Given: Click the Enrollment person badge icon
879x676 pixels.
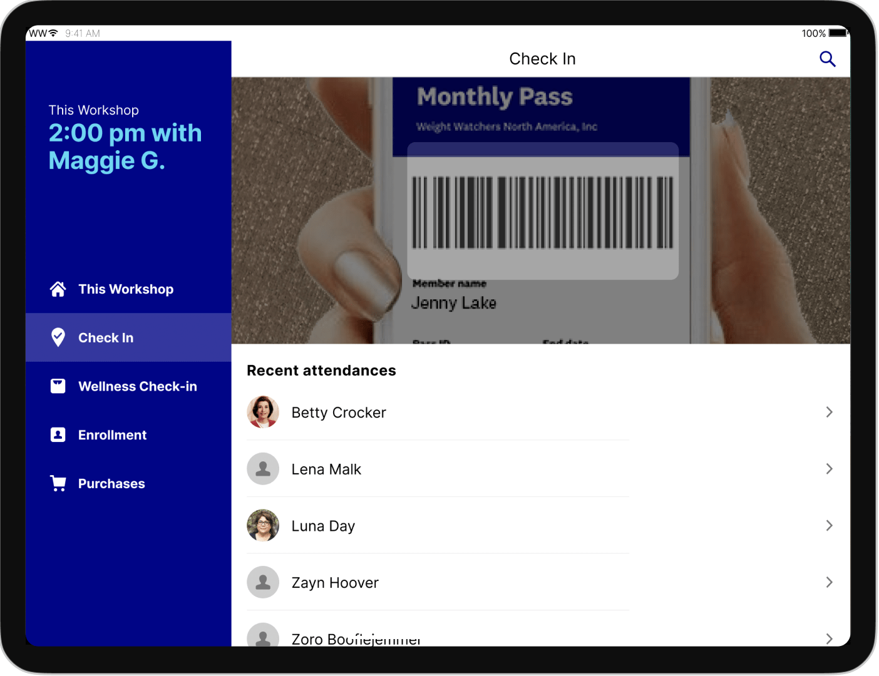Looking at the screenshot, I should (x=58, y=435).
